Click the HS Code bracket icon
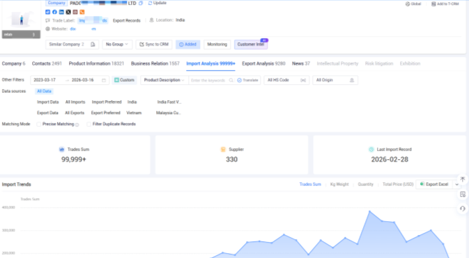The height and width of the screenshot is (258, 469). 303,80
